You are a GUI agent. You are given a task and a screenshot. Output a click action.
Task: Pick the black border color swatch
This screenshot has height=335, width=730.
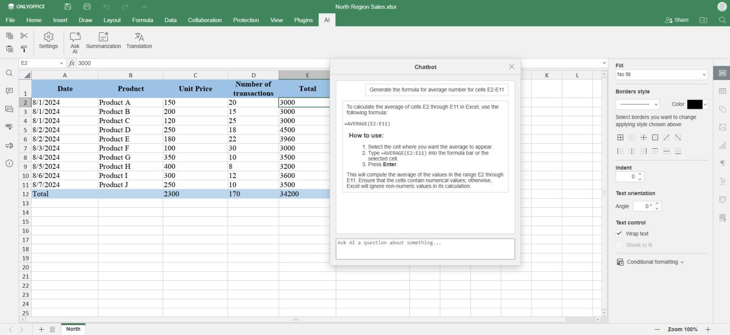694,105
